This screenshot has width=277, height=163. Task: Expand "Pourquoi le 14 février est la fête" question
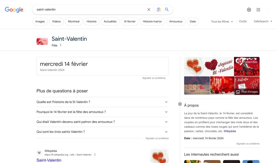coord(102,112)
